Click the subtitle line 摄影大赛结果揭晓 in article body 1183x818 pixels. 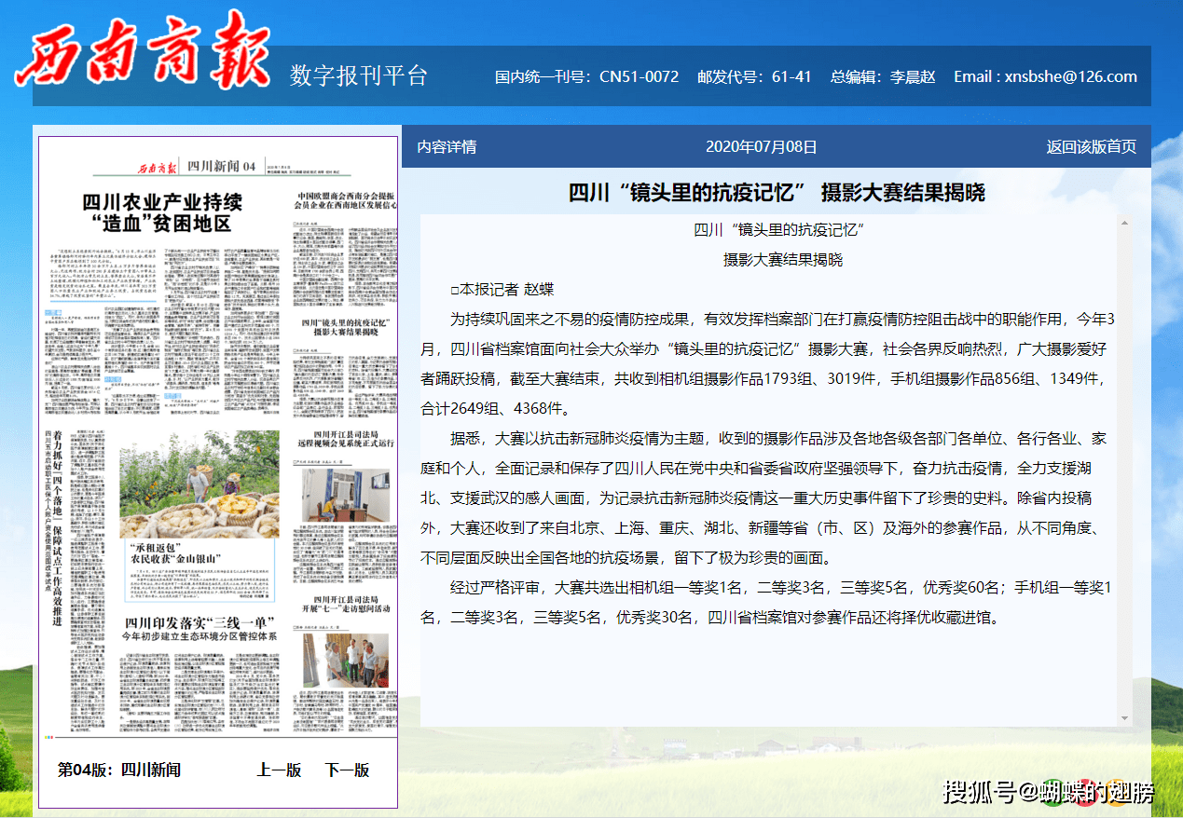783,259
